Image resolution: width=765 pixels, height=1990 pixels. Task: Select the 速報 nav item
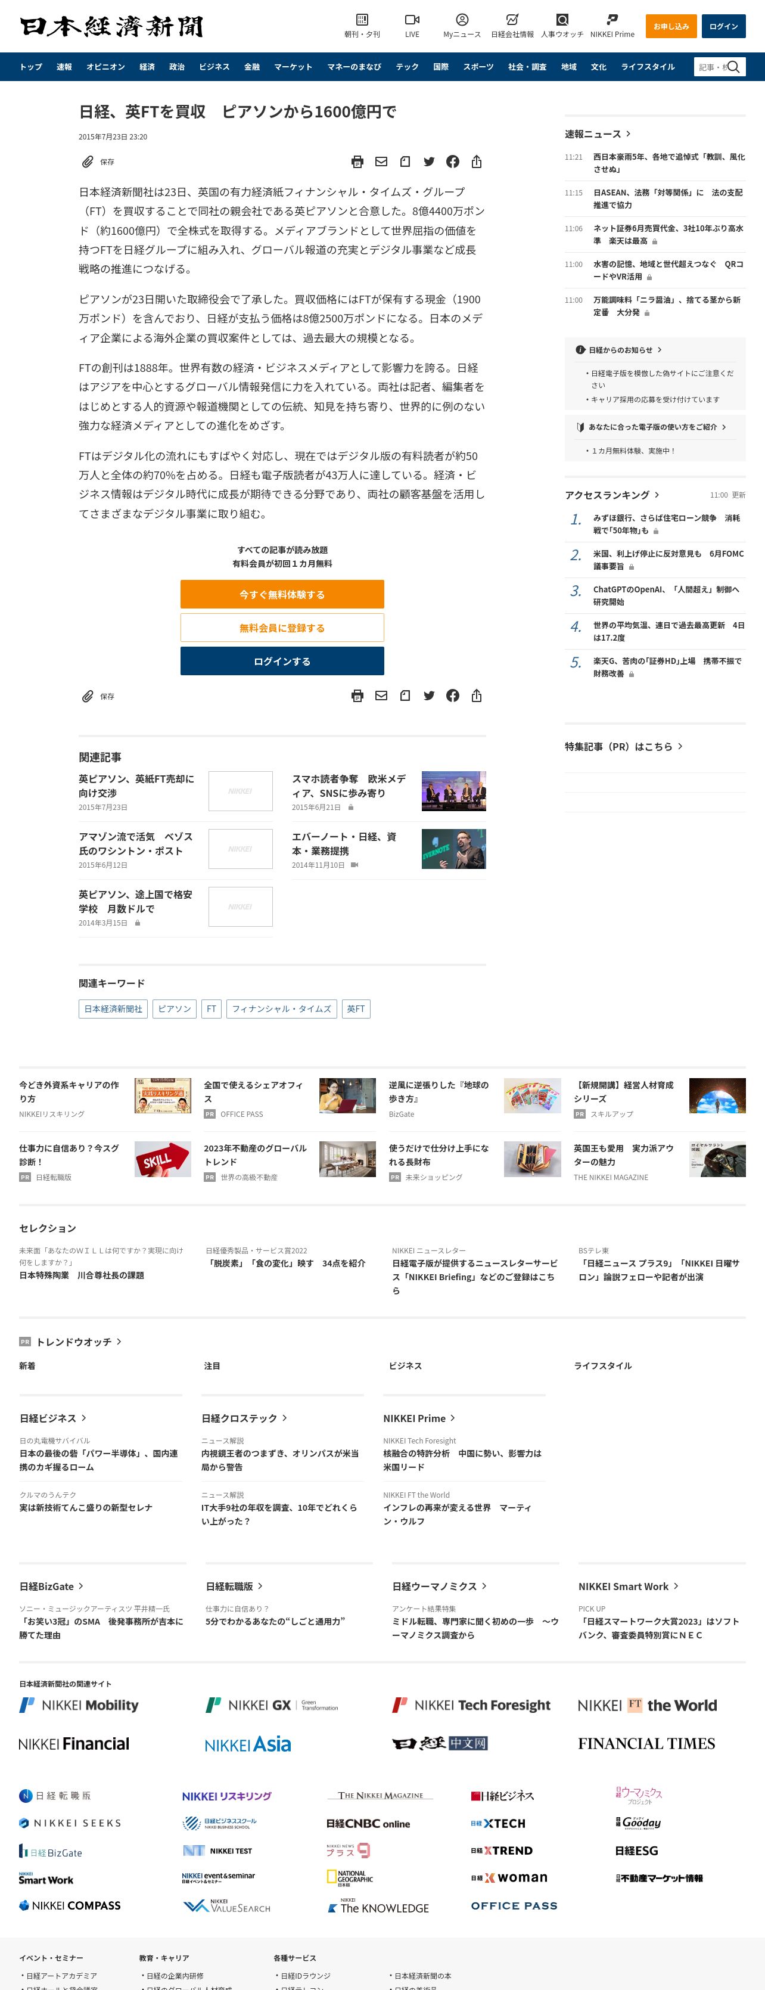pyautogui.click(x=64, y=67)
